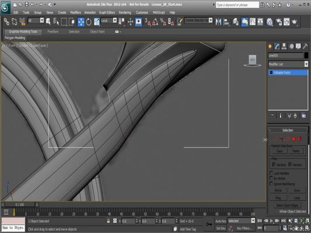Activate the Select and Rotate tool
The width and height of the screenshot is (311, 233).
(x=89, y=22)
